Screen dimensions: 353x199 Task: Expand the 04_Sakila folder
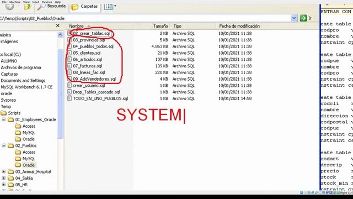4,178
